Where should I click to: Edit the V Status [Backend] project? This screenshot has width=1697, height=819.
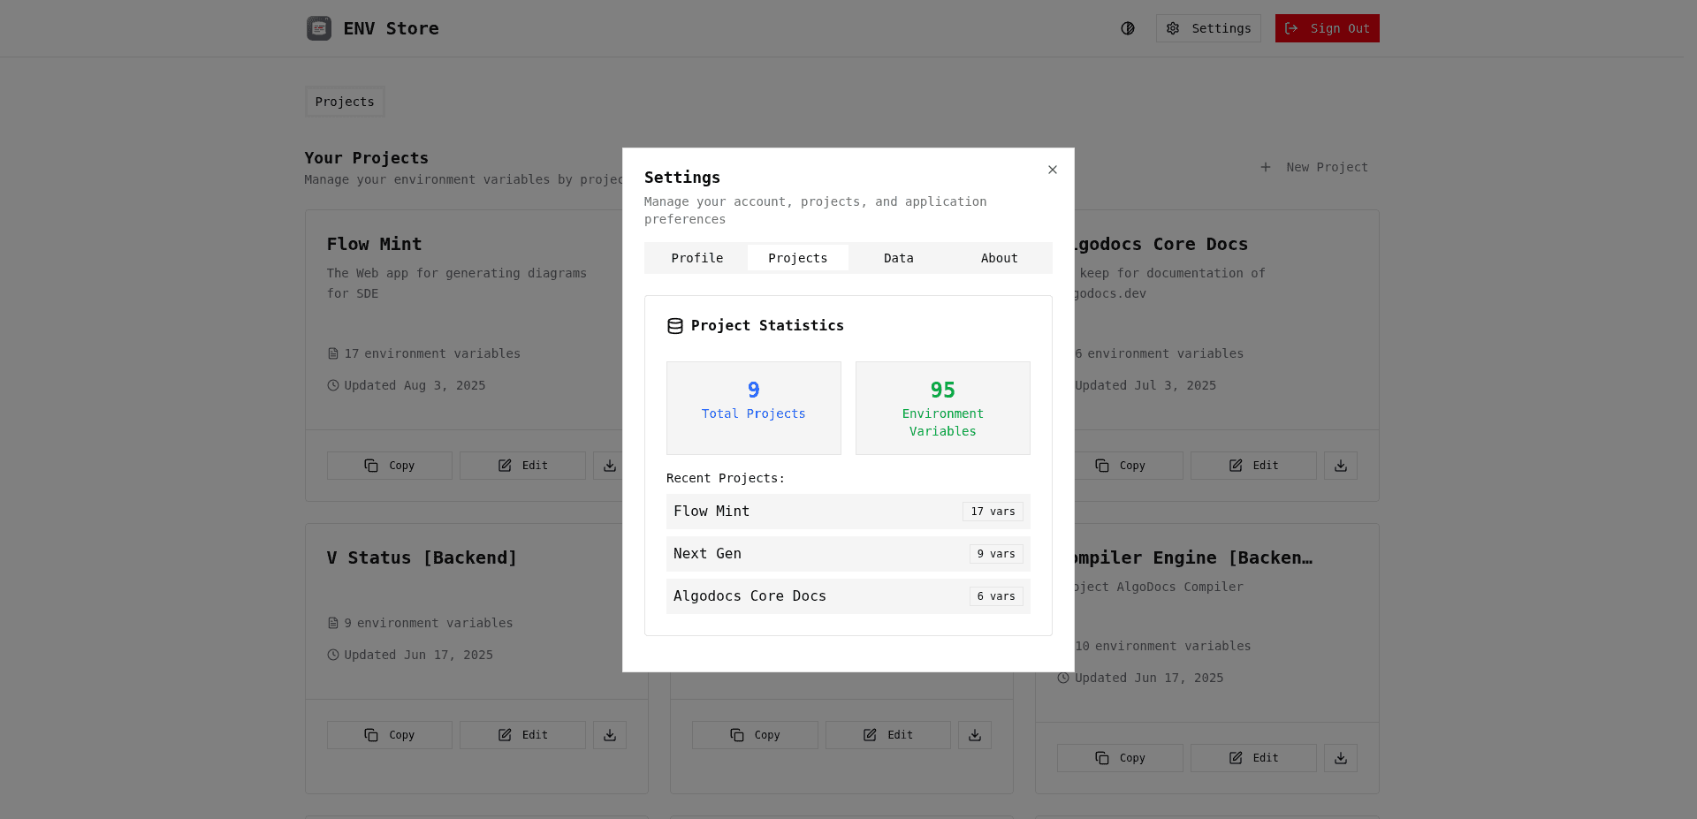[x=522, y=735]
